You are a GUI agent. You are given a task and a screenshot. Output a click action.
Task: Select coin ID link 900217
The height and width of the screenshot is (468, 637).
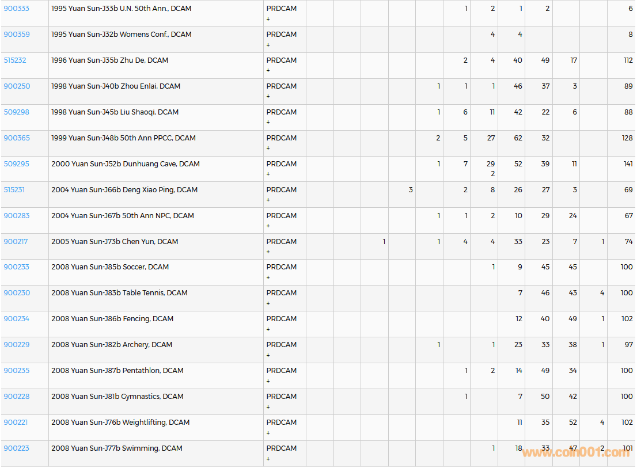[15, 242]
